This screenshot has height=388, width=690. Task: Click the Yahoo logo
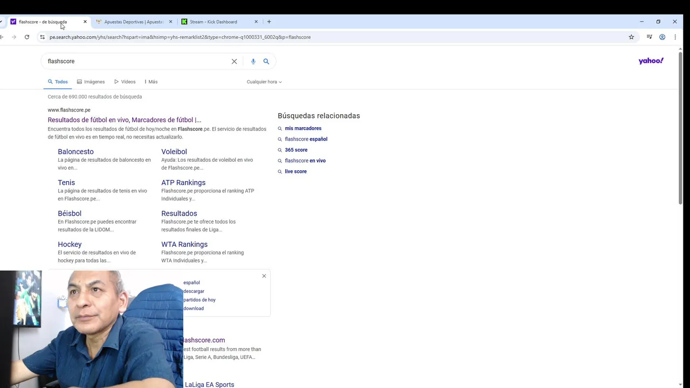(651, 61)
